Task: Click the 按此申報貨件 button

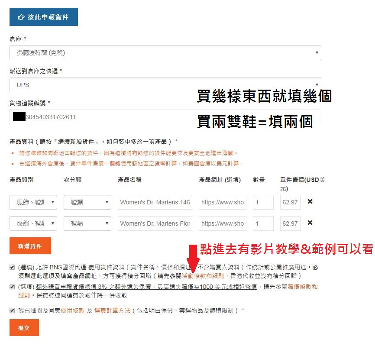Action: tap(43, 17)
